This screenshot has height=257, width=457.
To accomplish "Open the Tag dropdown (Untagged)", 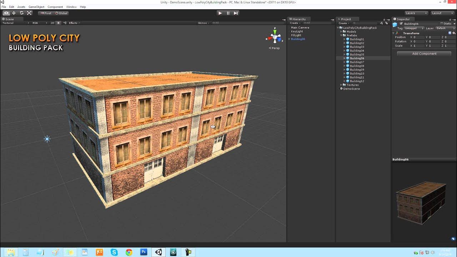I will (x=414, y=28).
